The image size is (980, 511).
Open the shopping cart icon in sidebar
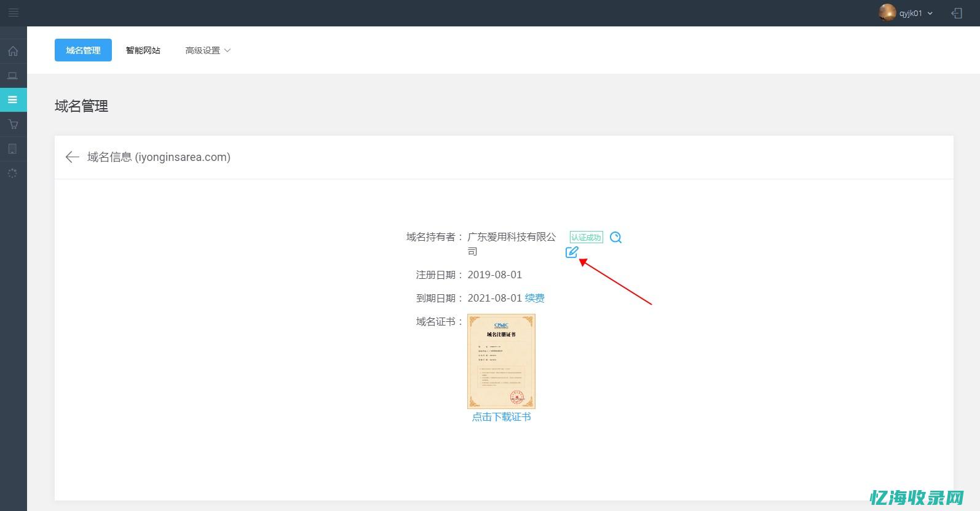click(x=13, y=125)
